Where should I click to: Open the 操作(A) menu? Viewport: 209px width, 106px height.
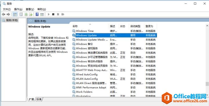18,9
